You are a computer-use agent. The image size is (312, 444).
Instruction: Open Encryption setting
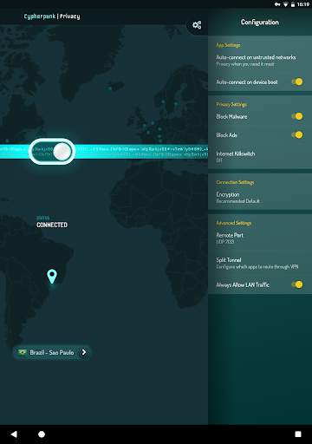(x=260, y=198)
